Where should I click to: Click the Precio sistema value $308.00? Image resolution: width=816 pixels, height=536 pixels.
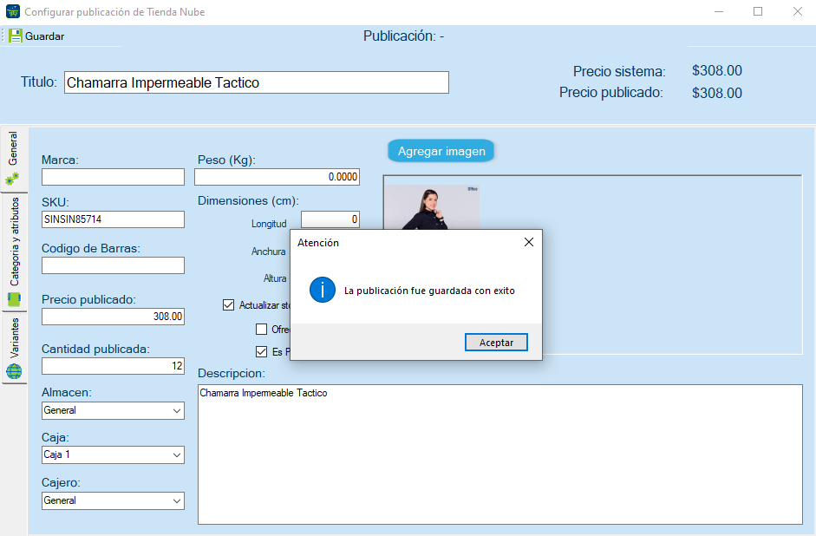coord(716,71)
